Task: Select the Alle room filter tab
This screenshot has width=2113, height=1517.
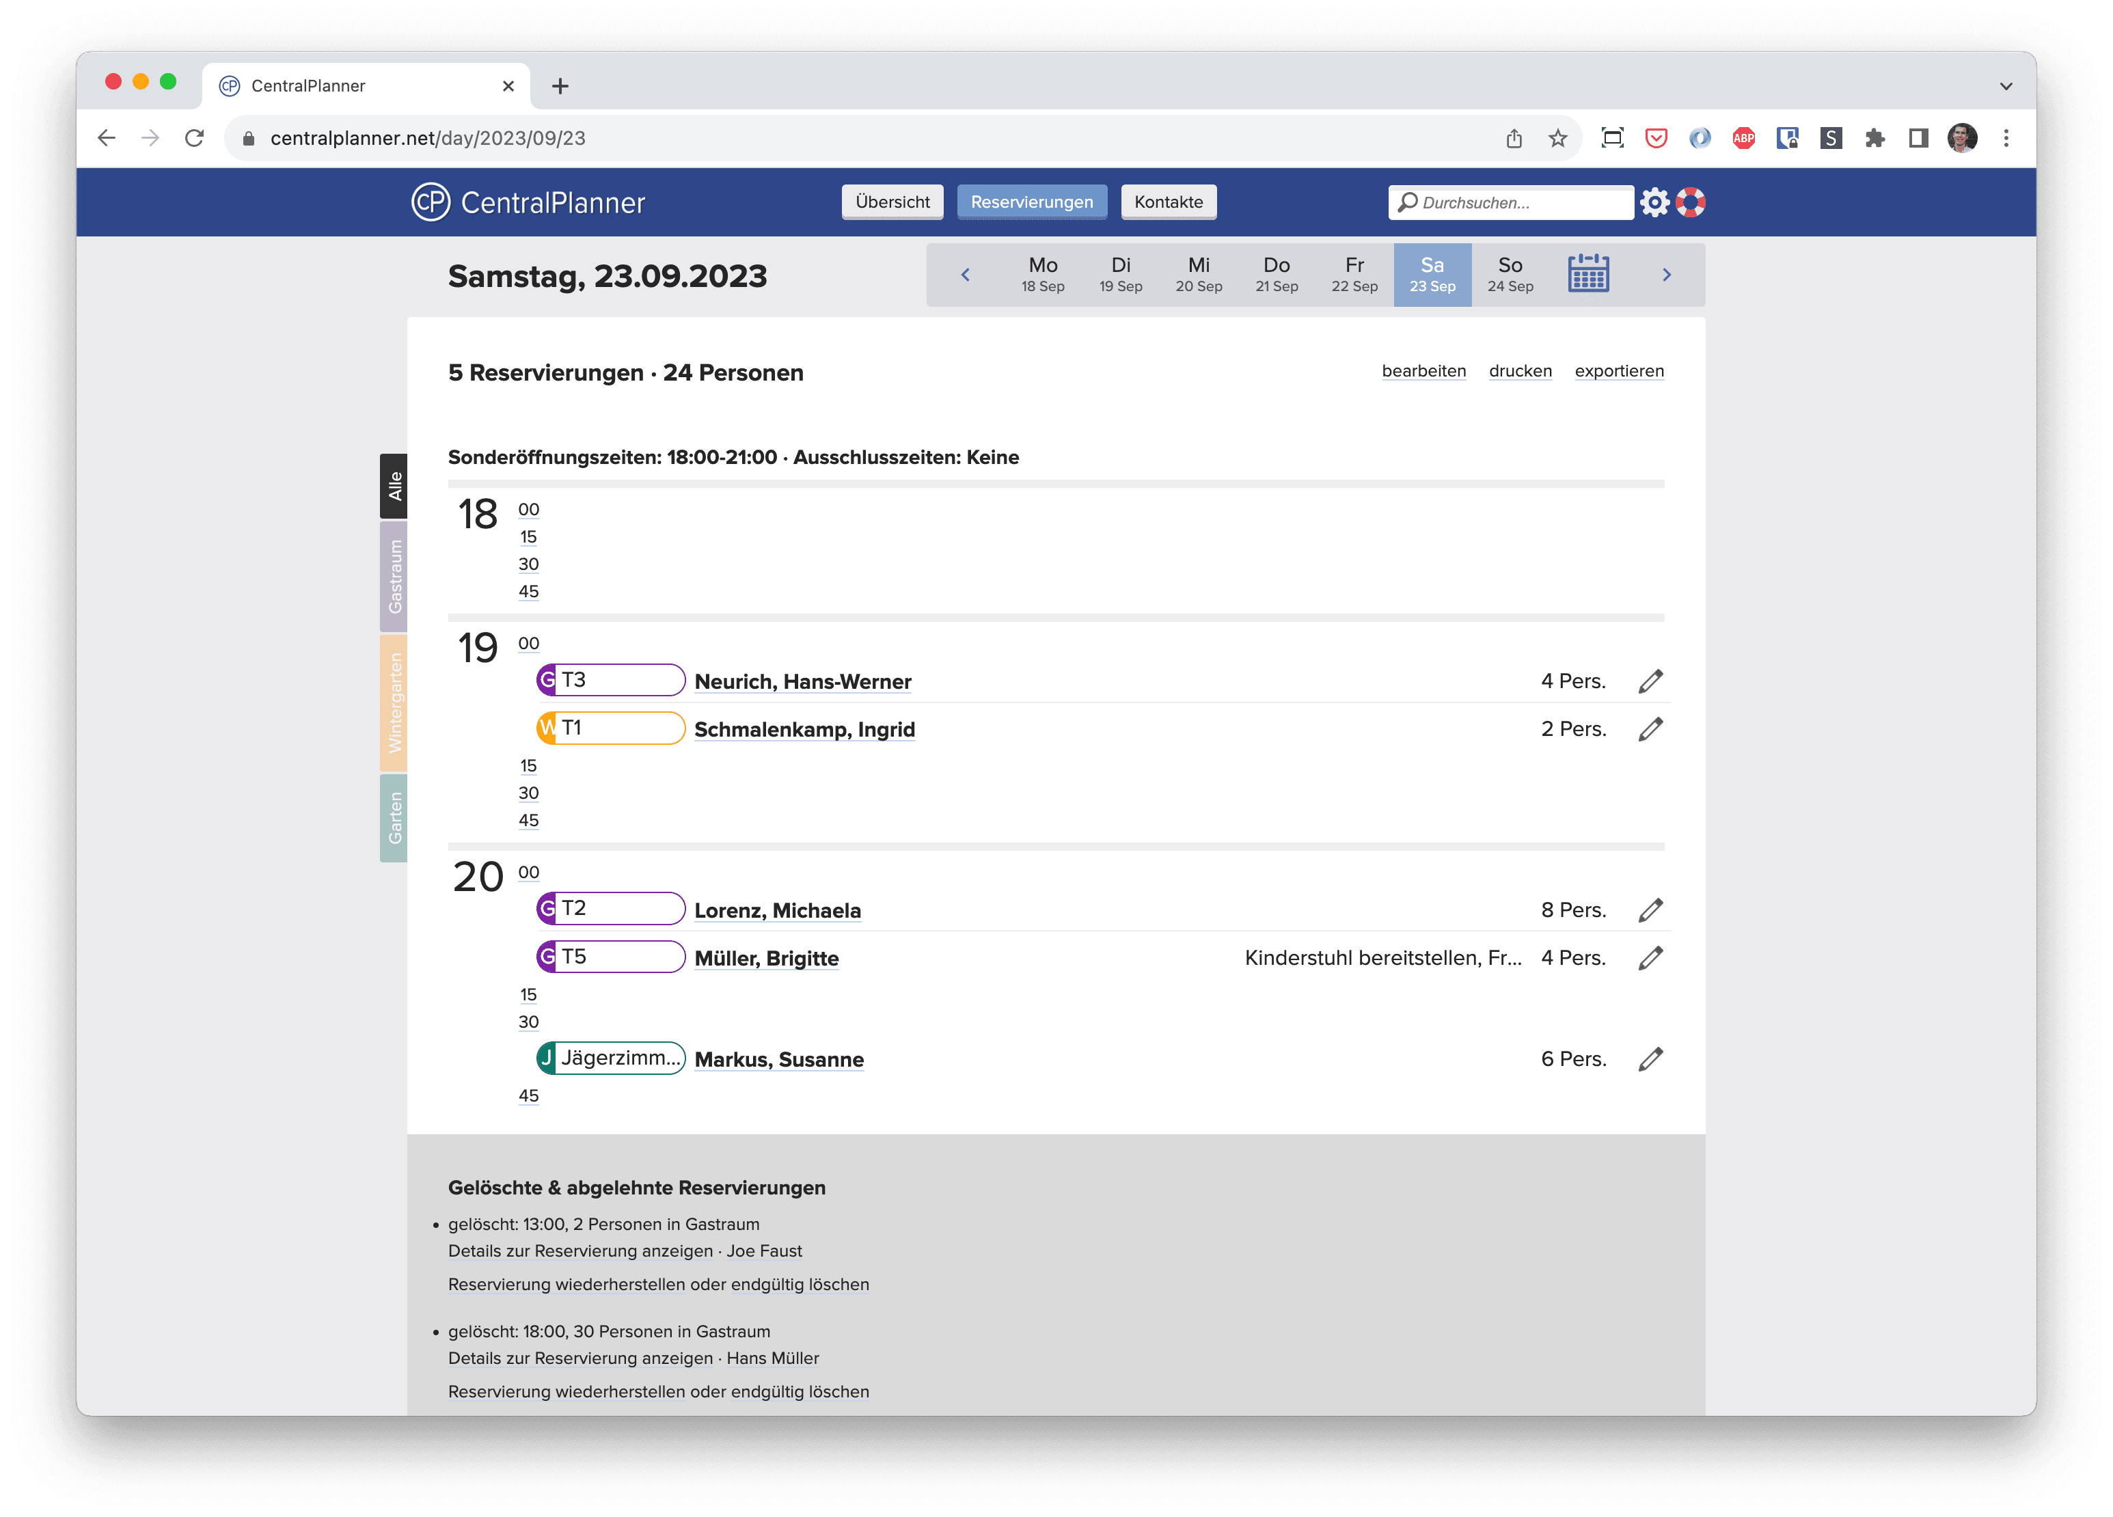Action: tap(393, 485)
